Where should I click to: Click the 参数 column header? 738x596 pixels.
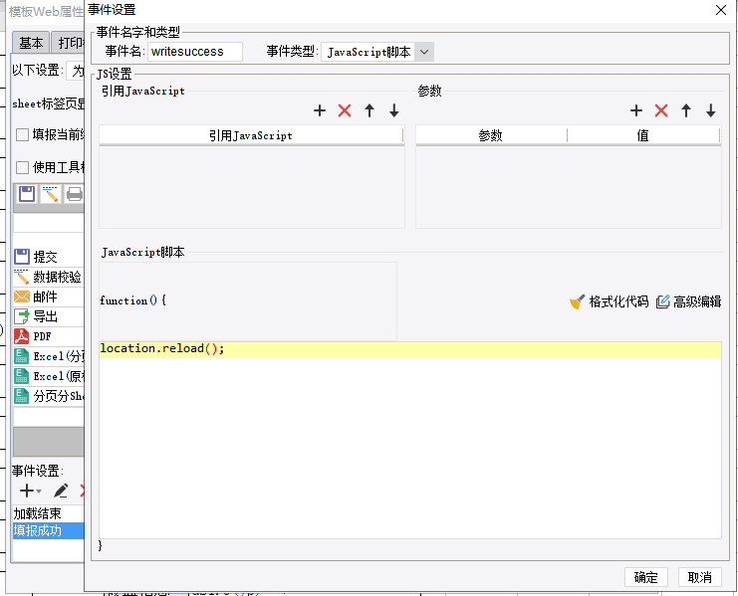(491, 136)
